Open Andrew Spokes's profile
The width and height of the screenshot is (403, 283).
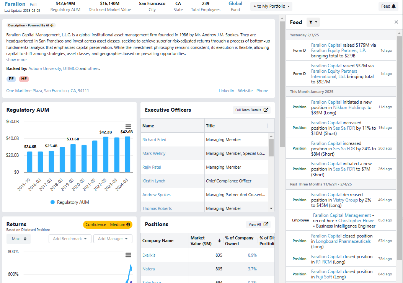coord(157,195)
